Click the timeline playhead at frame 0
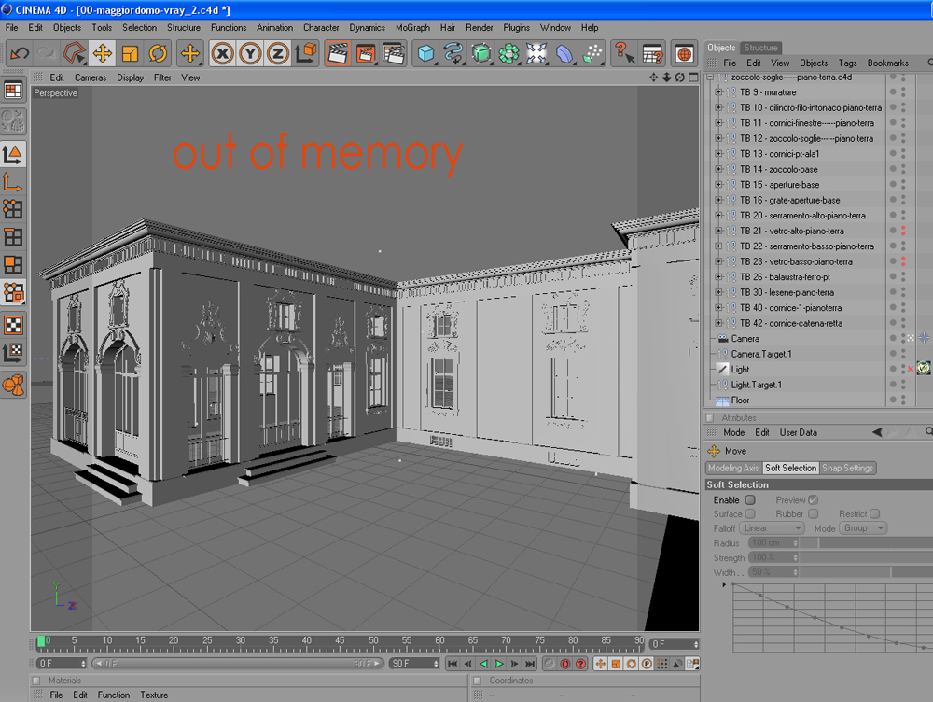The height and width of the screenshot is (702, 933). click(x=41, y=641)
